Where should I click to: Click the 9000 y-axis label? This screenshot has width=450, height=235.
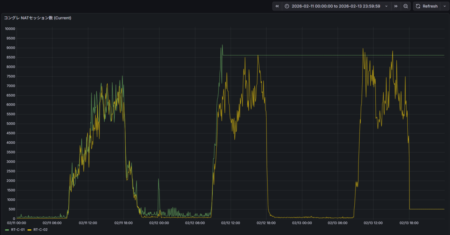[10, 48]
